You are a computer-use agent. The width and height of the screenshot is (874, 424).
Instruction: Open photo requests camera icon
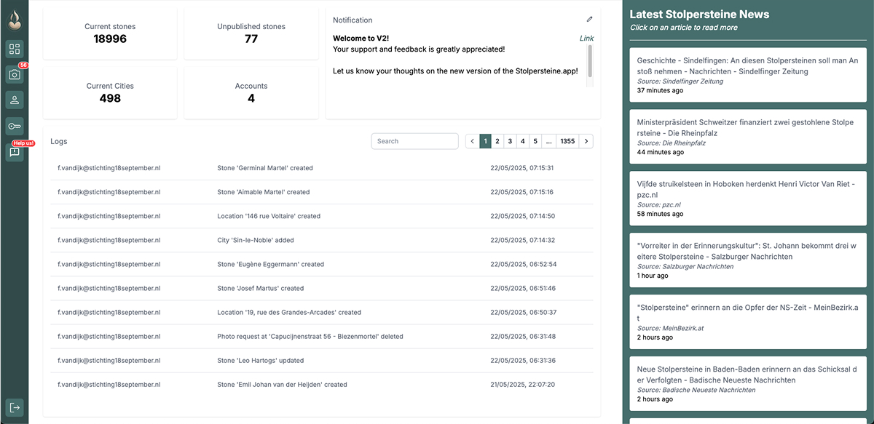point(15,74)
